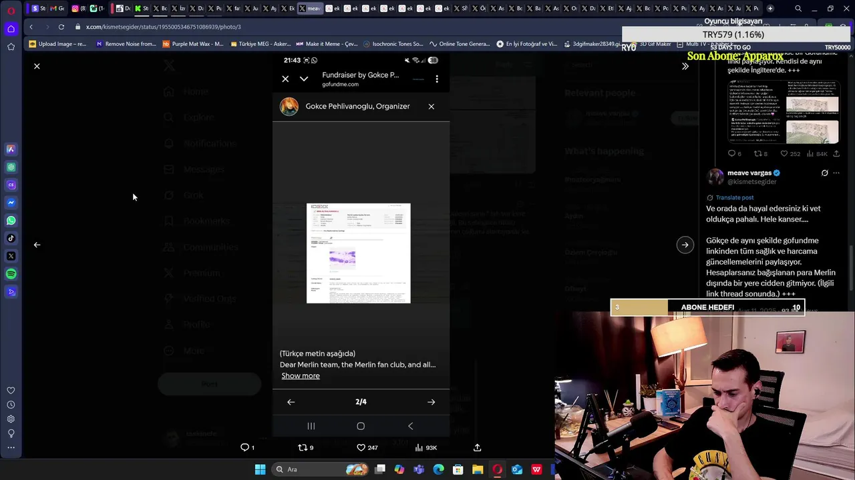Share the photo post with the upload icon
The image size is (855, 480).
[x=477, y=447]
